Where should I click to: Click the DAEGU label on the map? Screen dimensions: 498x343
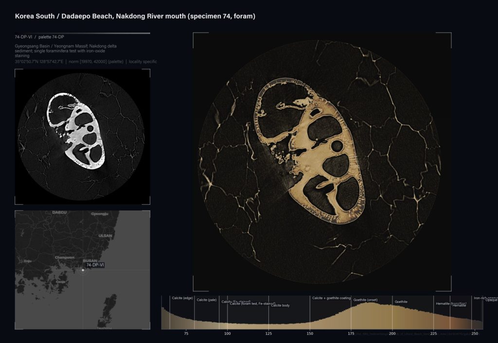[59, 212]
